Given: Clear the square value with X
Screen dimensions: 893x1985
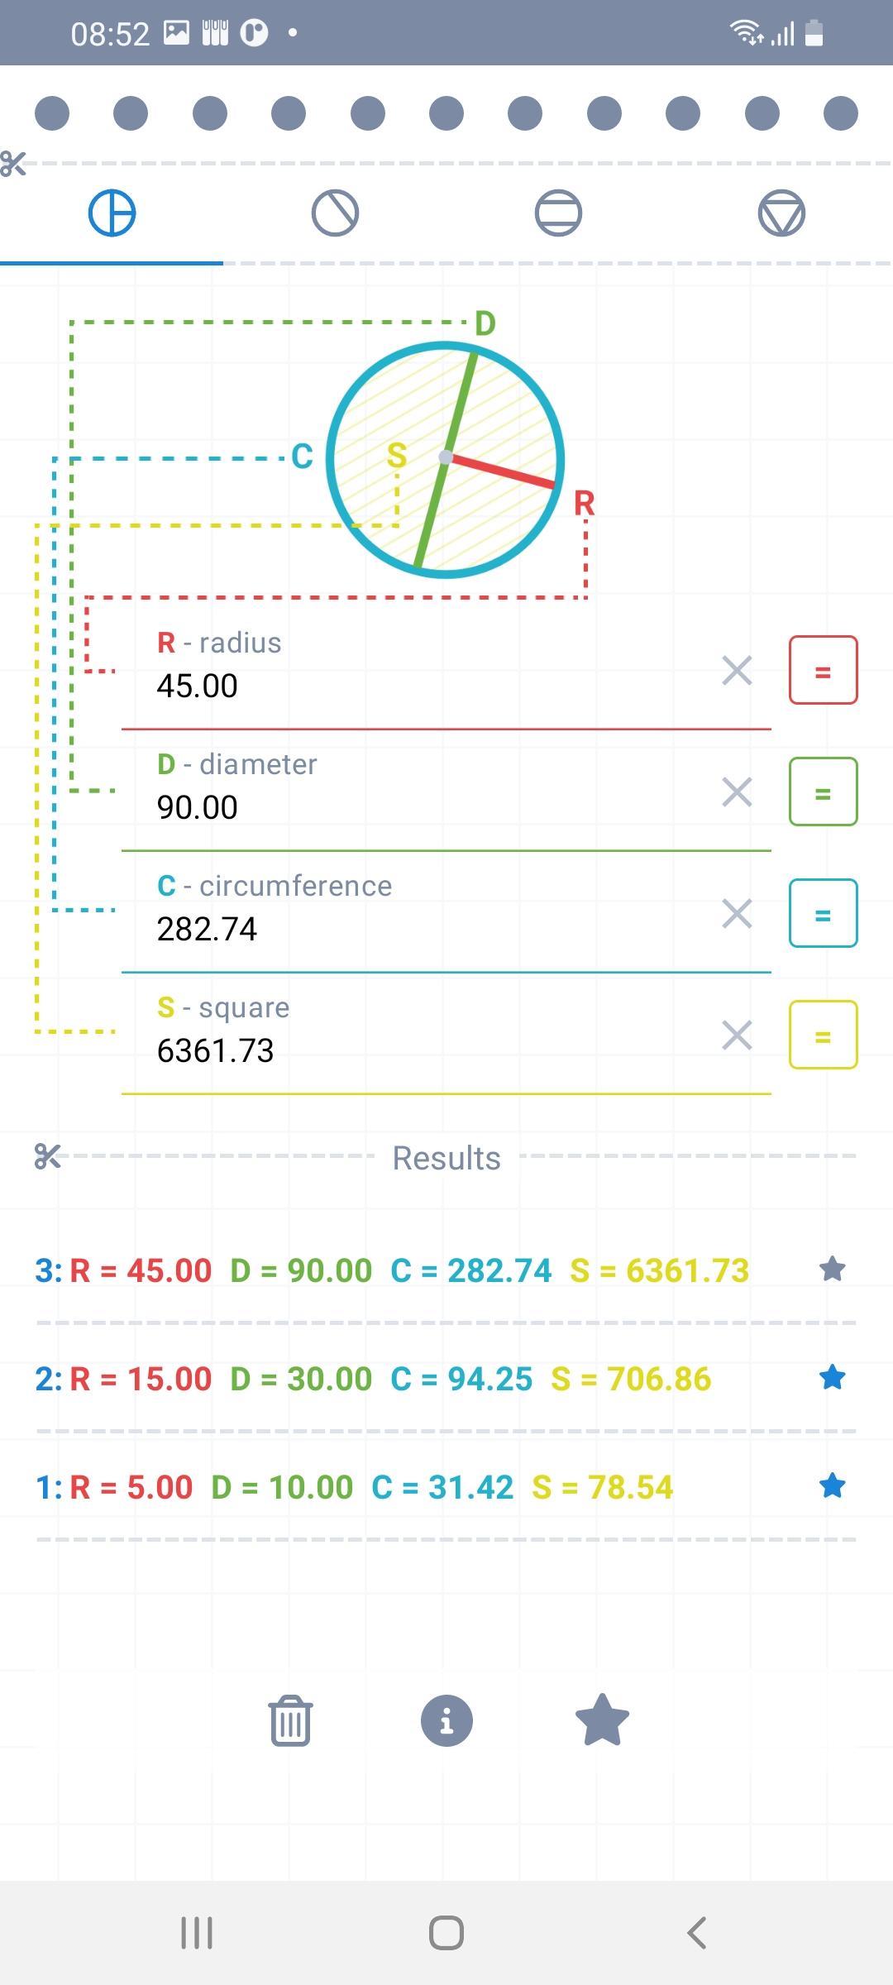Looking at the screenshot, I should pos(737,1036).
